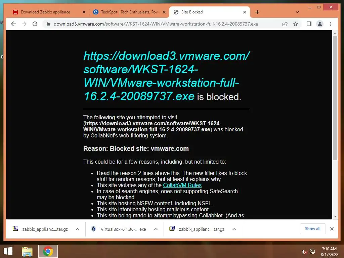Image resolution: width=344 pixels, height=258 pixels.
Task: Expand options for first zabbix tar.gz download
Action: click(x=78, y=229)
